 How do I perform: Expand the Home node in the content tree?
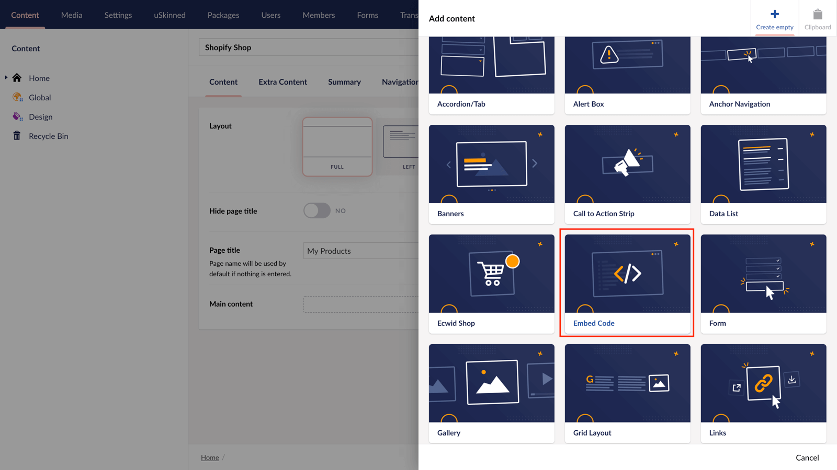5,78
